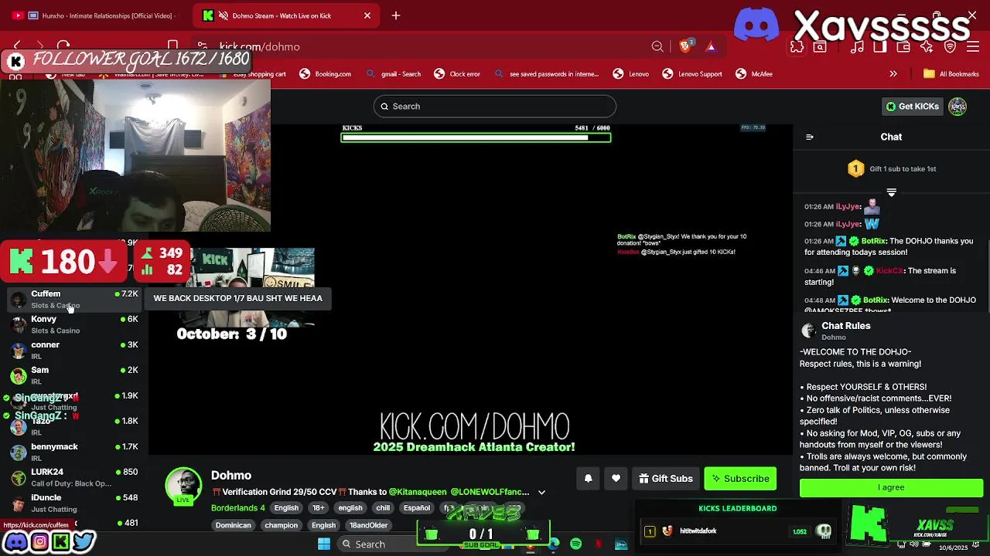This screenshot has height=556, width=990.
Task: Select the conner IRL channel
Action: click(73, 350)
